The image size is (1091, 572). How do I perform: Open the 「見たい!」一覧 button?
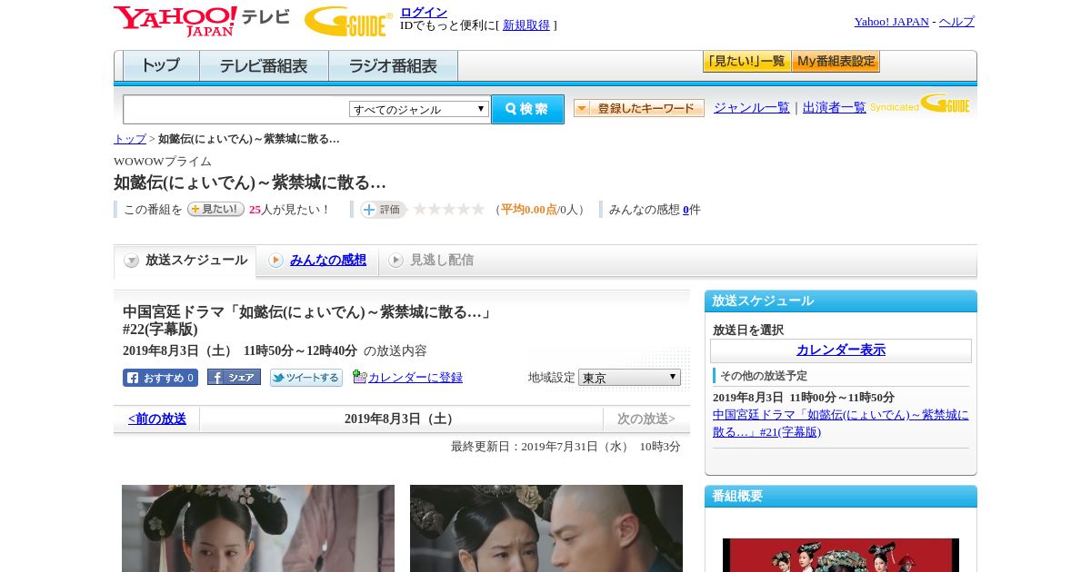point(746,62)
